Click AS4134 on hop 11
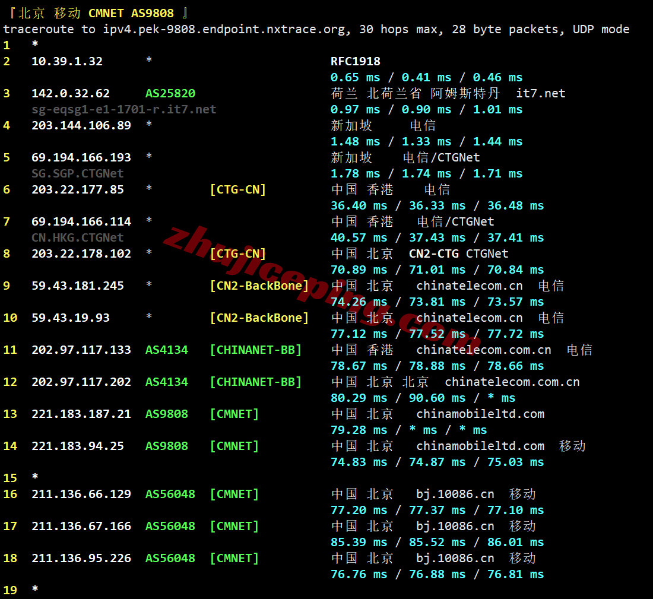The height and width of the screenshot is (599, 653). pyautogui.click(x=167, y=350)
